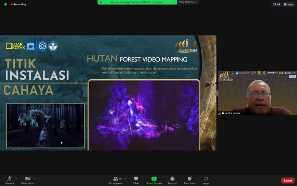Open the View Options dropdown
Screen dimensions: 297x186
188,2
